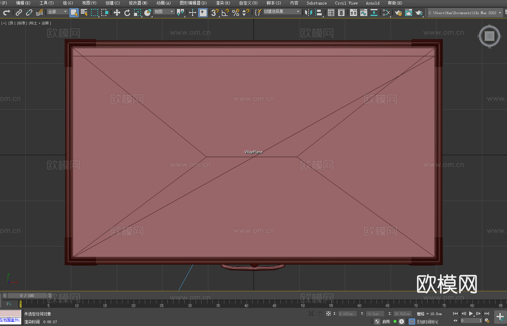
Task: Click the ViewCube top face
Action: click(x=489, y=36)
